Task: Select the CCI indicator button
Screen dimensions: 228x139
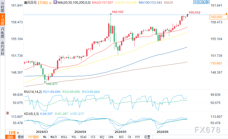Action: coord(93,137)
